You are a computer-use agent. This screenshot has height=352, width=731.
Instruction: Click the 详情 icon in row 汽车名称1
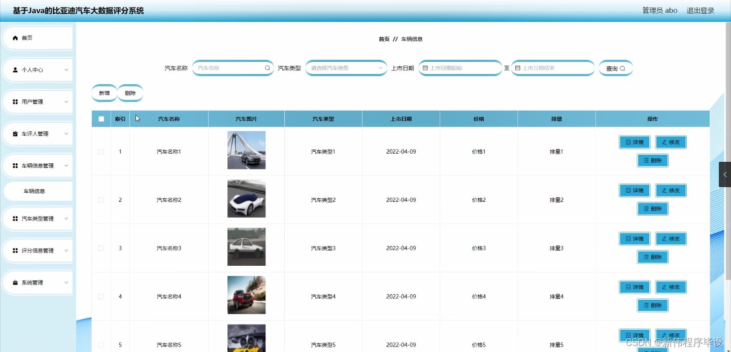[x=628, y=143]
